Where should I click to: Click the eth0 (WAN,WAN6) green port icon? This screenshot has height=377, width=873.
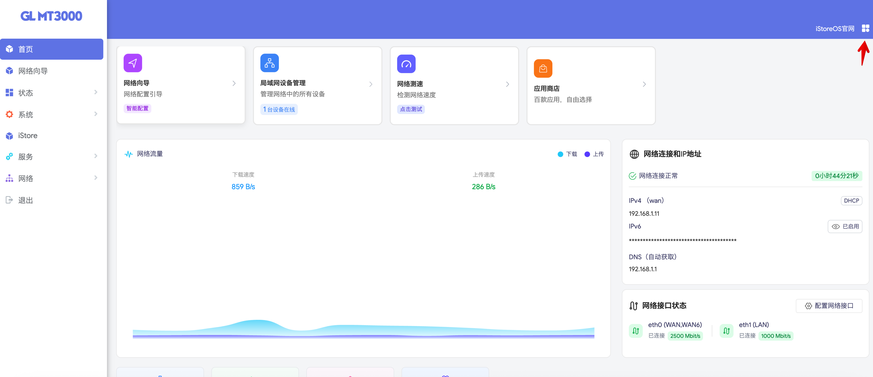[x=636, y=330]
